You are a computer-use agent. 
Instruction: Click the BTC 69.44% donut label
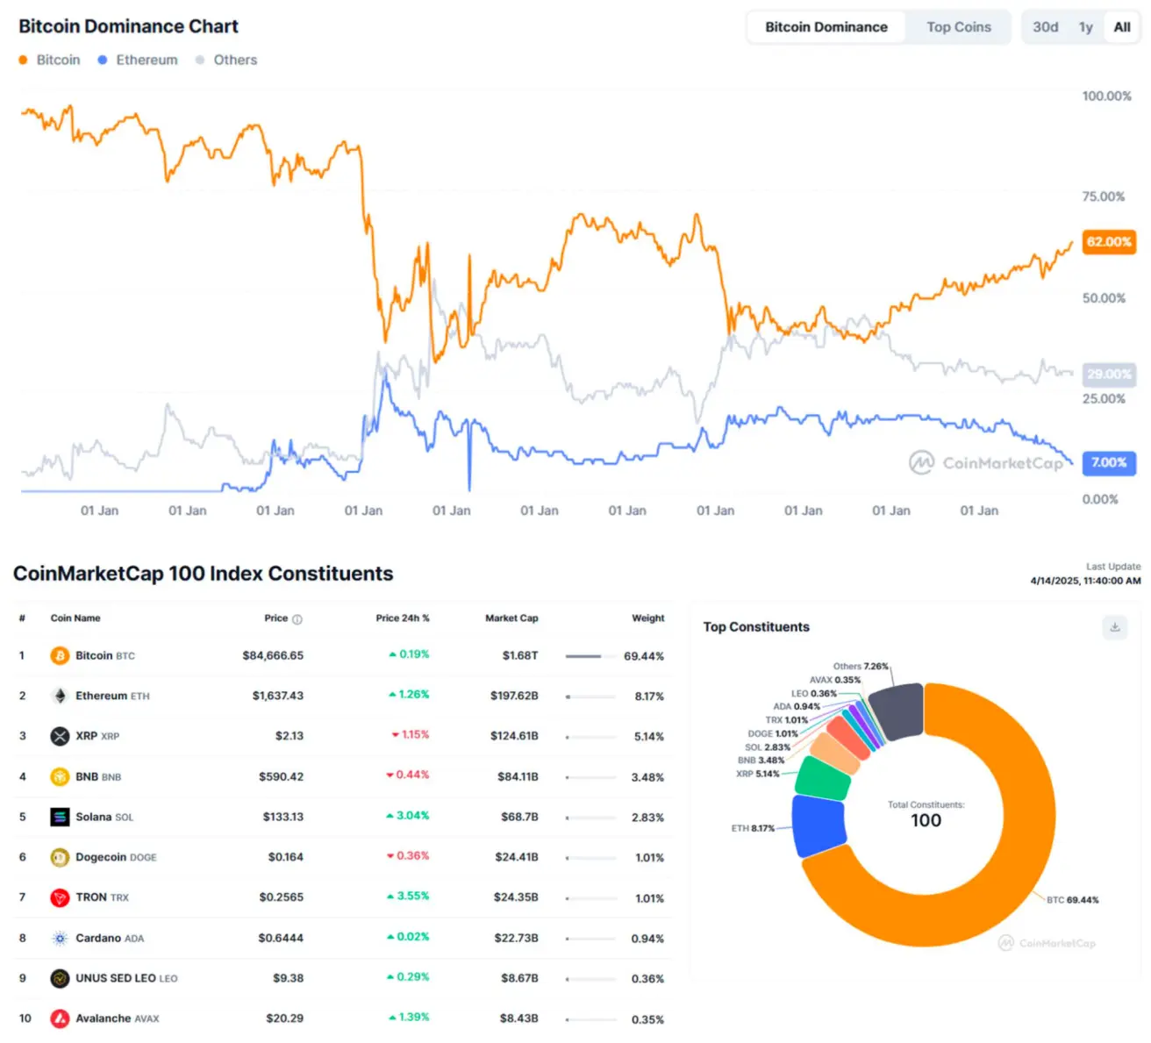click(1072, 900)
